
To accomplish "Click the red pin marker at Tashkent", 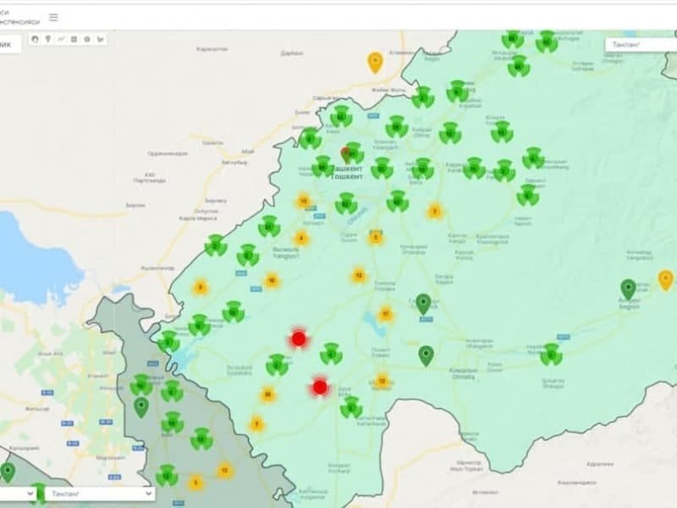I will coord(345,153).
